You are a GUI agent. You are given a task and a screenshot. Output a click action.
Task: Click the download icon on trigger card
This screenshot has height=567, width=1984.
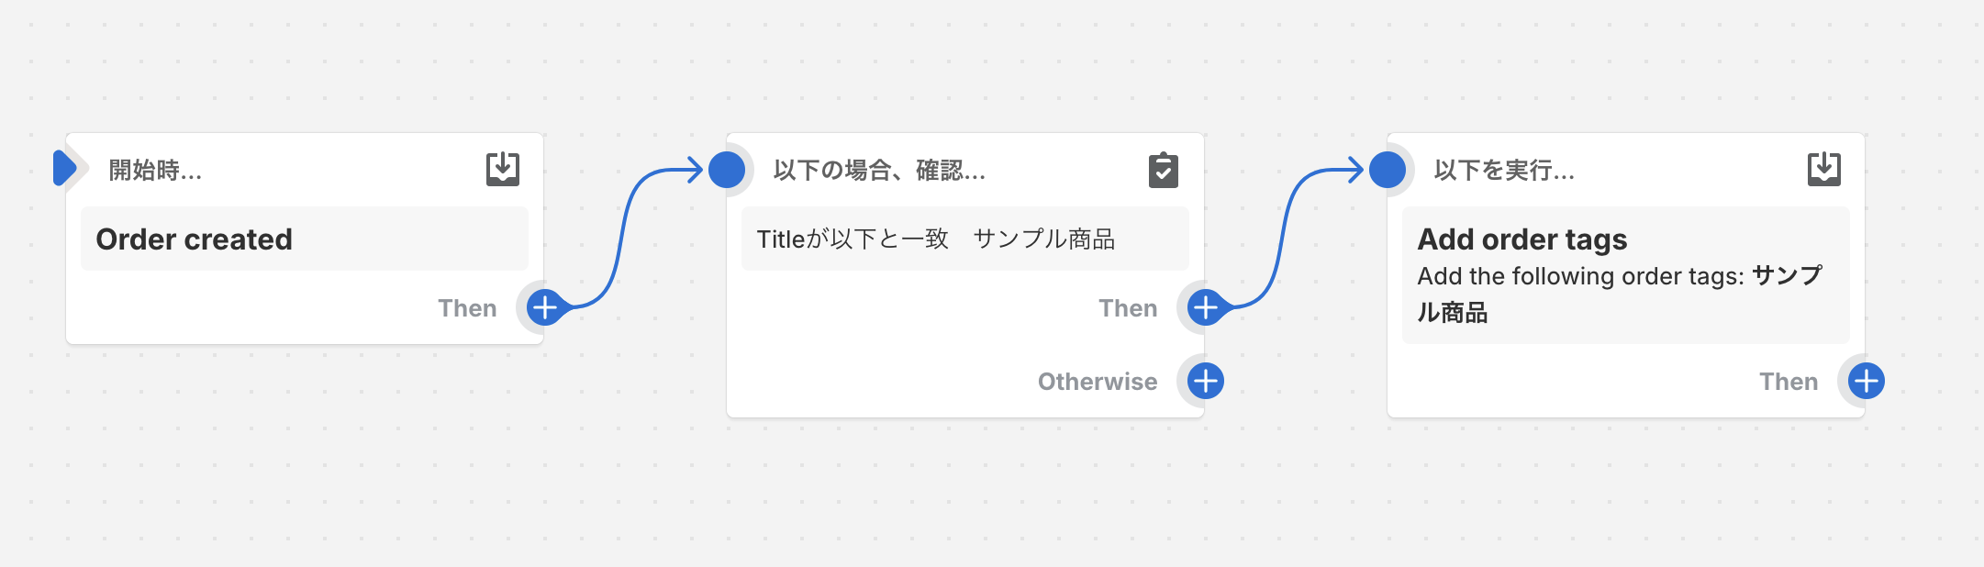coord(502,170)
